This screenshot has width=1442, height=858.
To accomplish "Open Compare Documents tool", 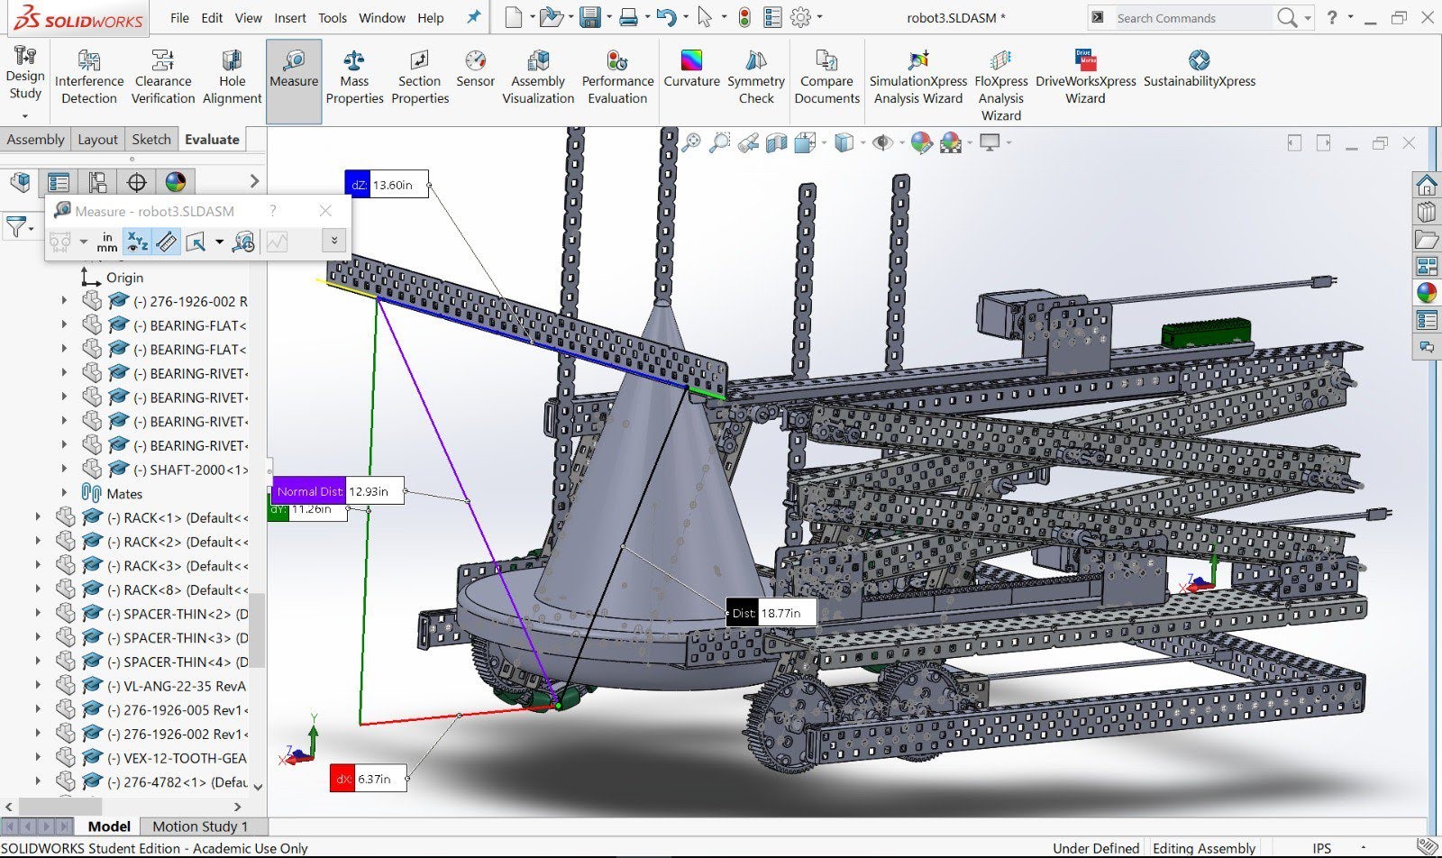I will (826, 78).
